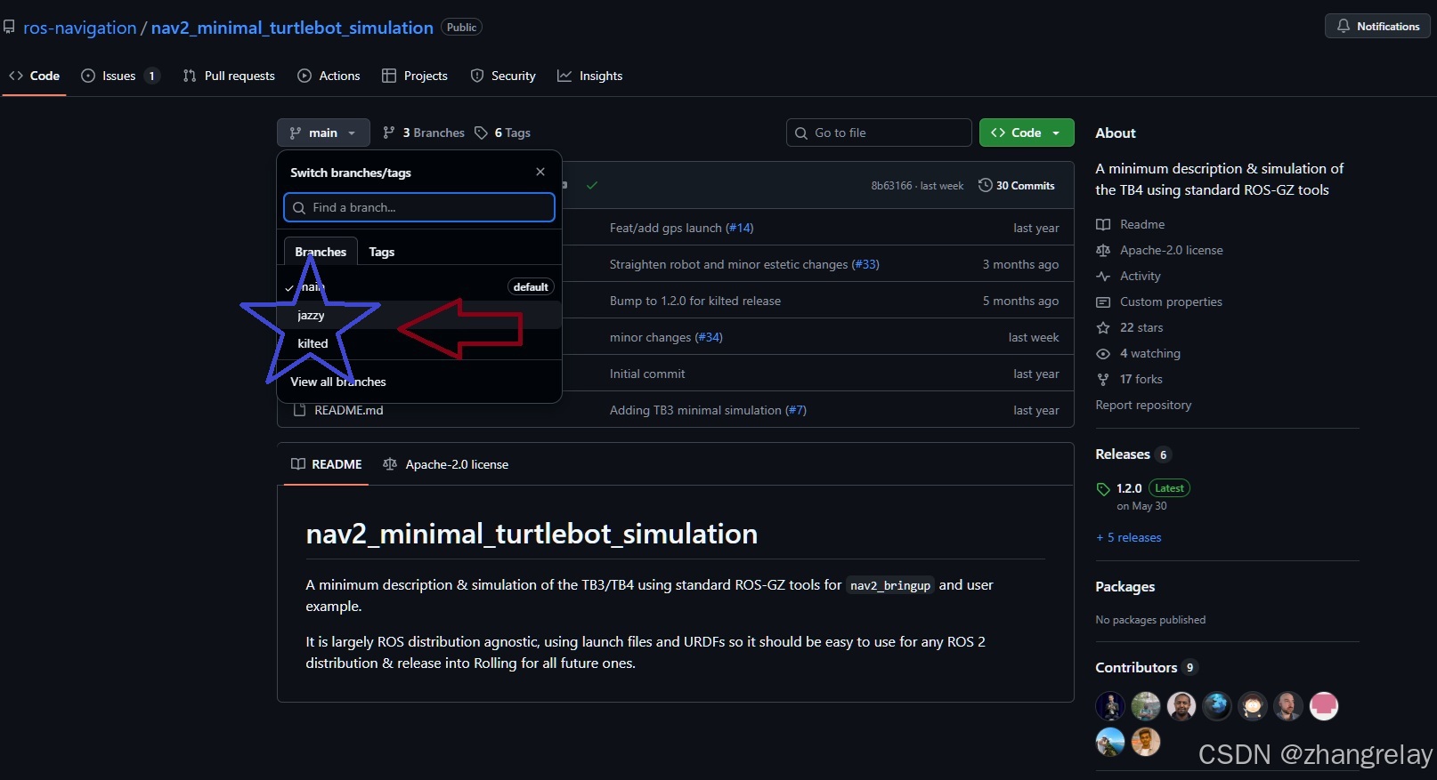
Task: Select the kilted branch
Action: point(419,343)
